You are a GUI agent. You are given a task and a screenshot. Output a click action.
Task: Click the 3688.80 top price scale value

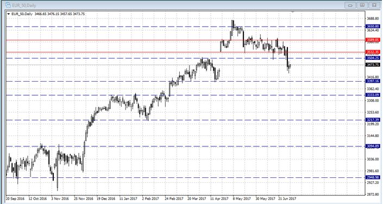click(x=373, y=18)
